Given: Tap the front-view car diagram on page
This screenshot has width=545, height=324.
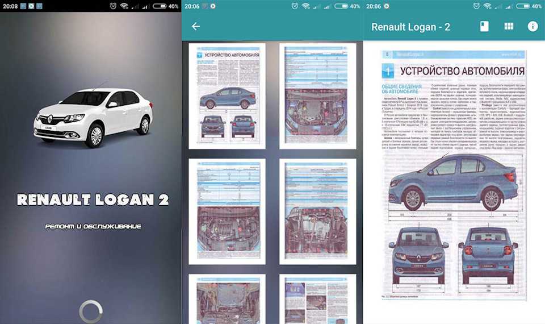Looking at the screenshot, I should click(x=418, y=255).
